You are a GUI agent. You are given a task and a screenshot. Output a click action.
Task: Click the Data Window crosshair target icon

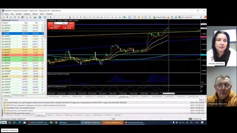[x=139, y=17]
